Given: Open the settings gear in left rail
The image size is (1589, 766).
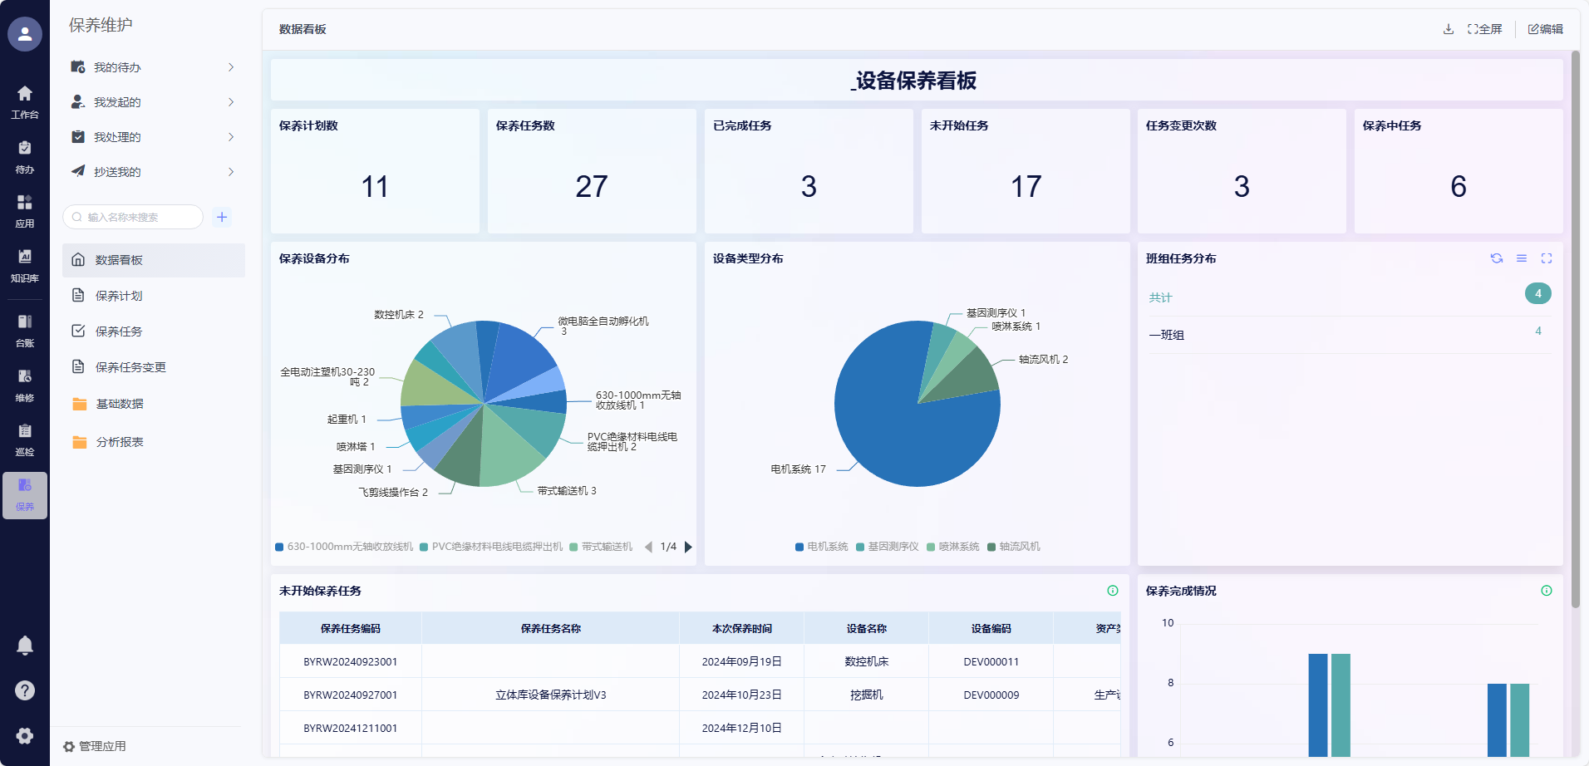Looking at the screenshot, I should (x=25, y=735).
